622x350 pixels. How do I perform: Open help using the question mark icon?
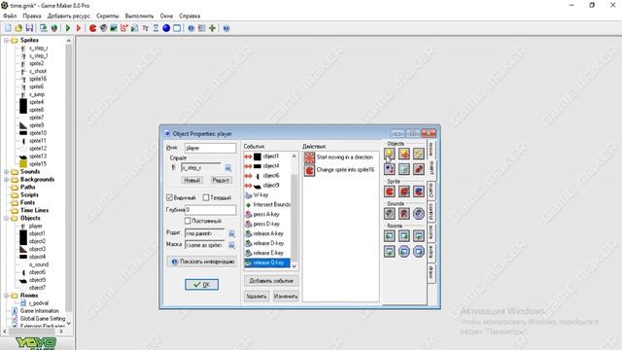click(x=226, y=28)
